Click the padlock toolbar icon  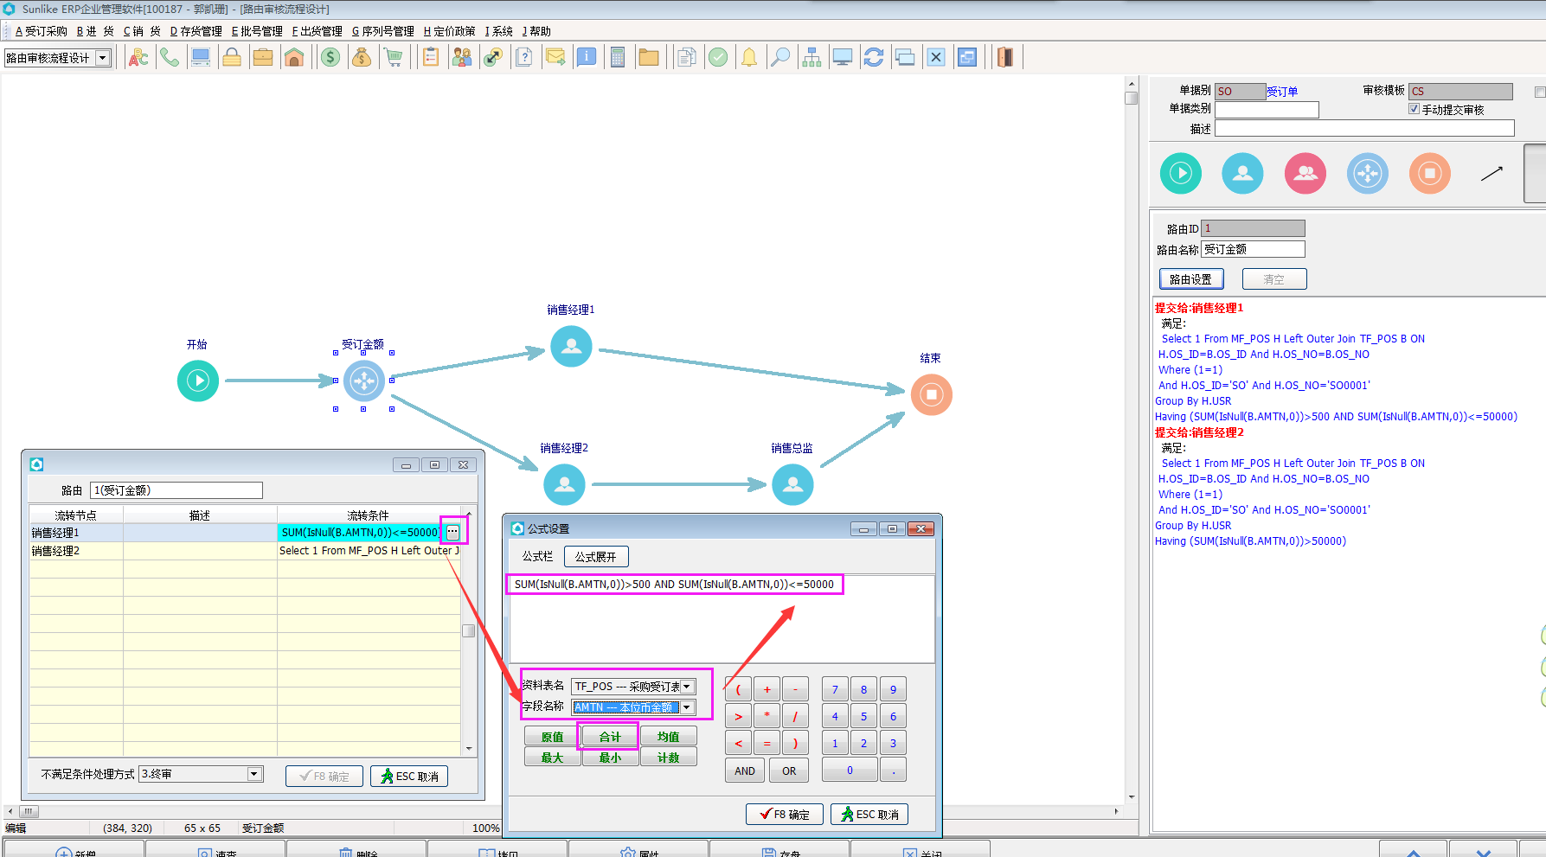(x=232, y=58)
